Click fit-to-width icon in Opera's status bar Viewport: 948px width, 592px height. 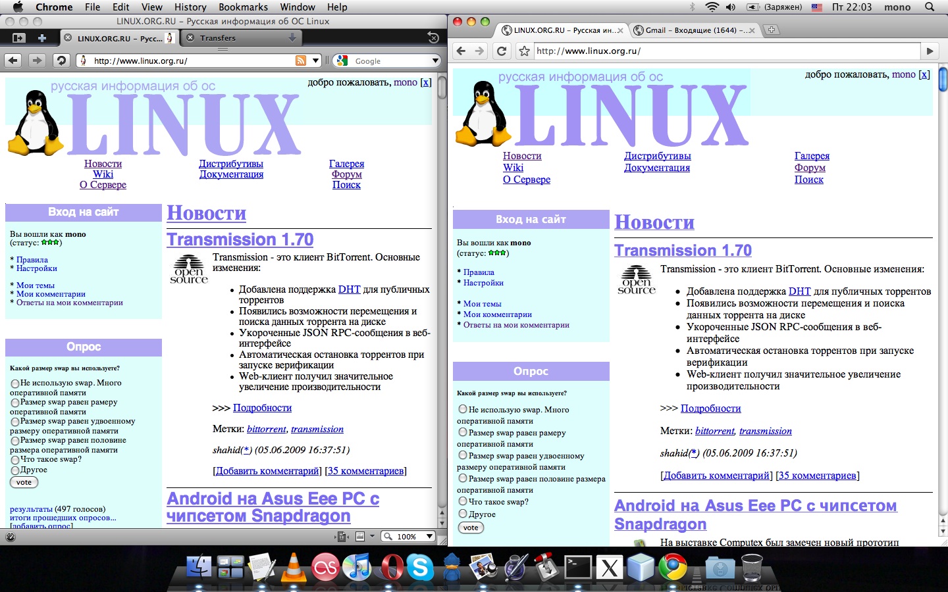[x=342, y=537]
